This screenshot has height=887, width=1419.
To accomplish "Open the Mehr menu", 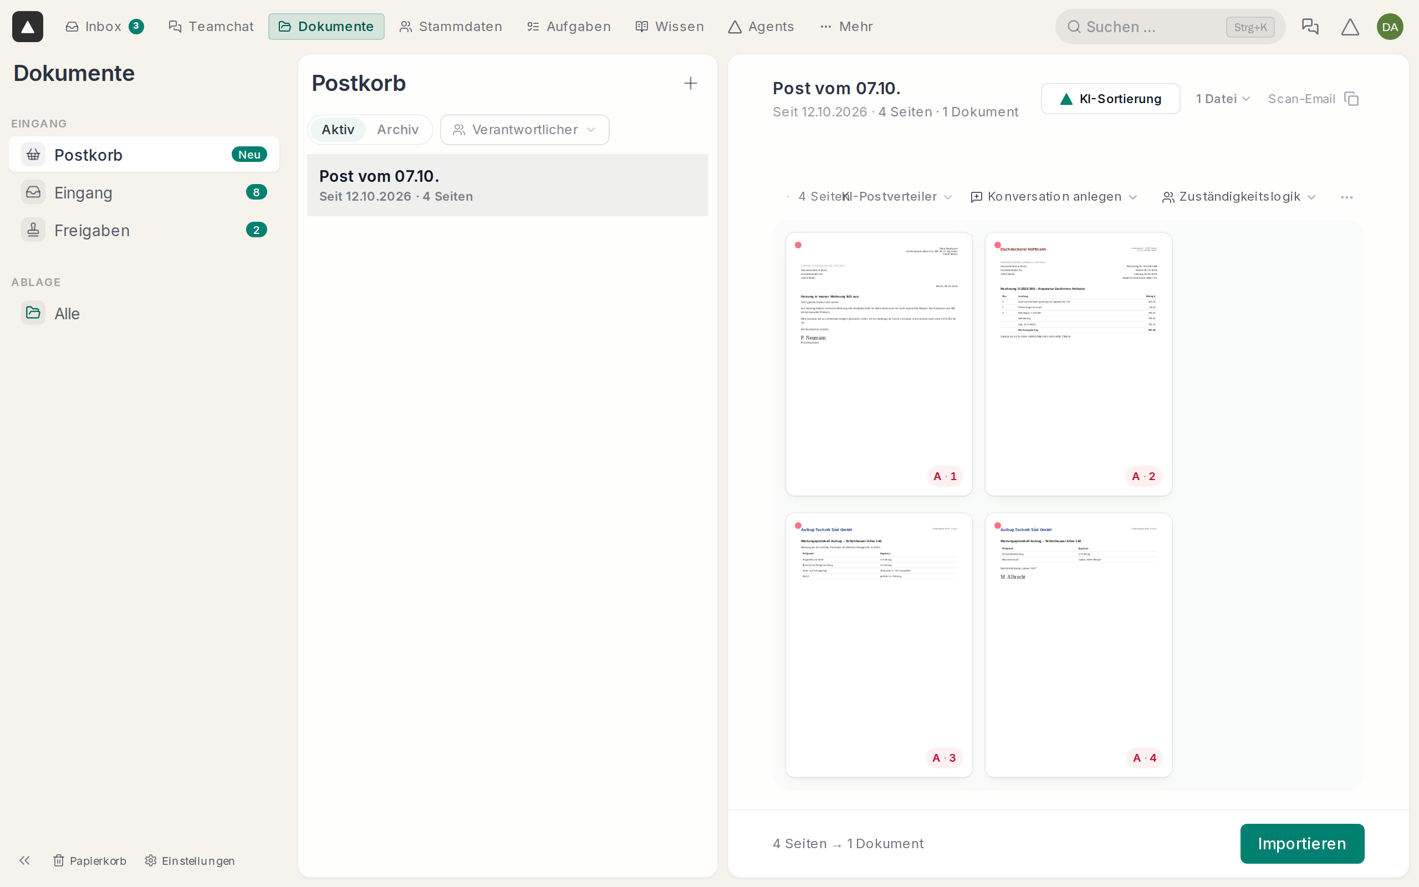I will (846, 27).
